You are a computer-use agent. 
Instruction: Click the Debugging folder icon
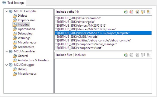pos(15,34)
